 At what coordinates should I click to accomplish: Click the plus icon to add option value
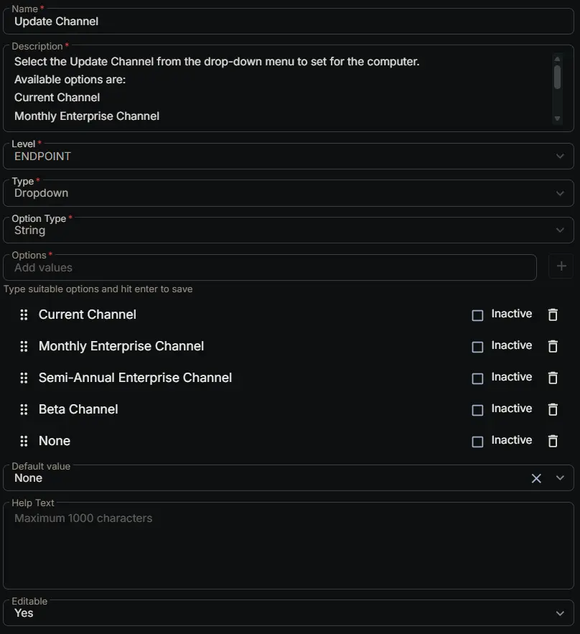pyautogui.click(x=561, y=266)
